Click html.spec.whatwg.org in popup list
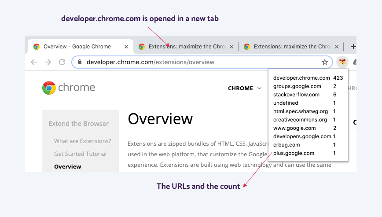The height and width of the screenshot is (217, 382). (x=301, y=111)
